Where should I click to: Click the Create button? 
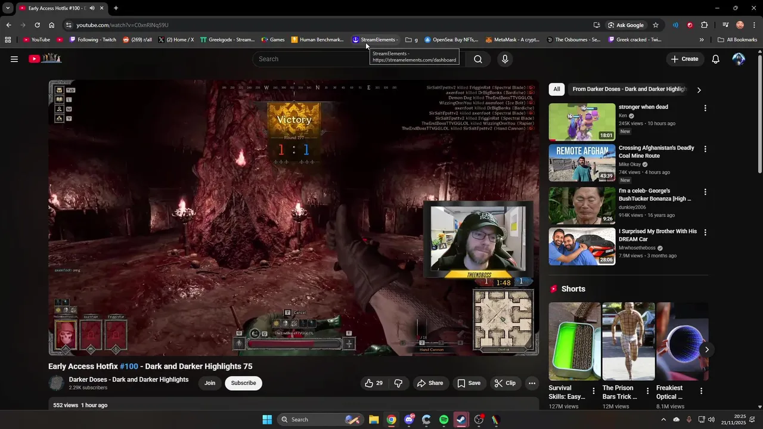tap(684, 59)
